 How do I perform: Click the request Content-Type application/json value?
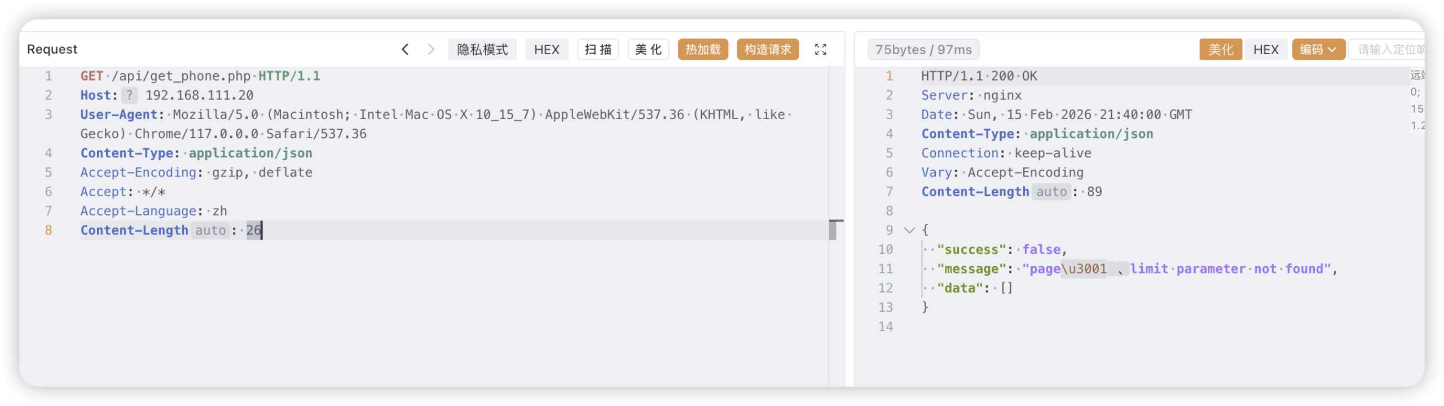[x=250, y=153]
